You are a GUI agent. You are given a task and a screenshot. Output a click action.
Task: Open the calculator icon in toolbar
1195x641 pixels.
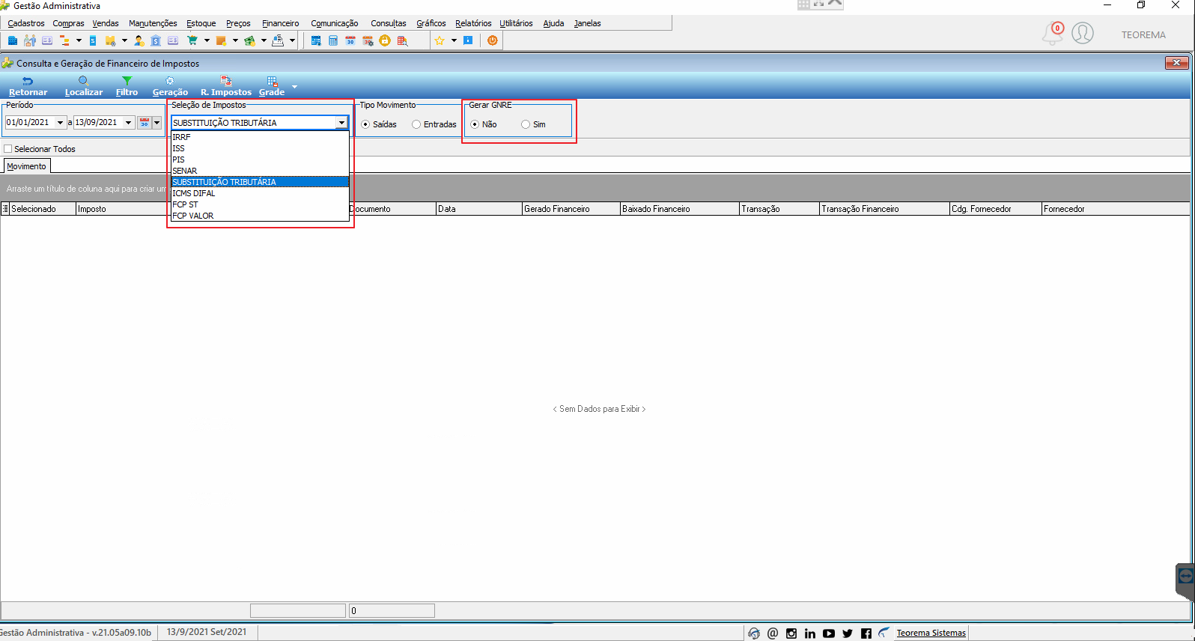coord(333,40)
